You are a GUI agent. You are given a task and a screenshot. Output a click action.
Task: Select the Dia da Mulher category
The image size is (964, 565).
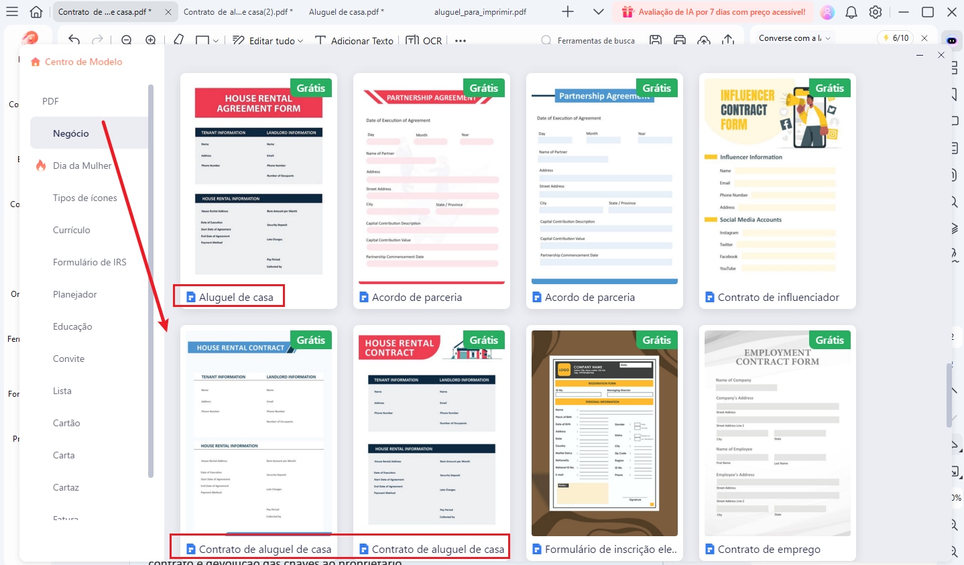(x=82, y=166)
